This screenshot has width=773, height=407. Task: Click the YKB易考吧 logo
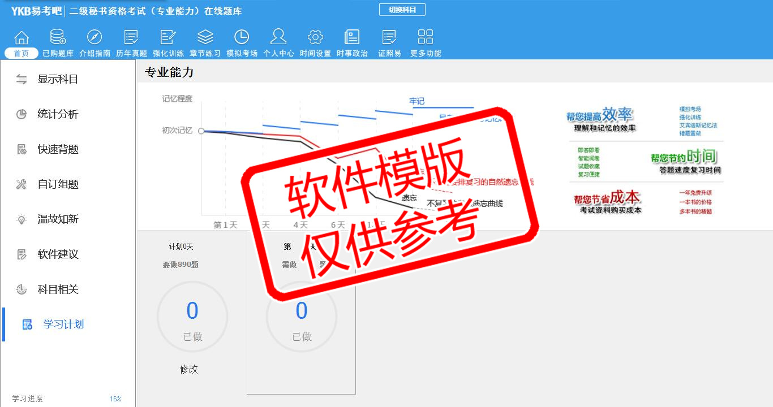click(x=36, y=11)
